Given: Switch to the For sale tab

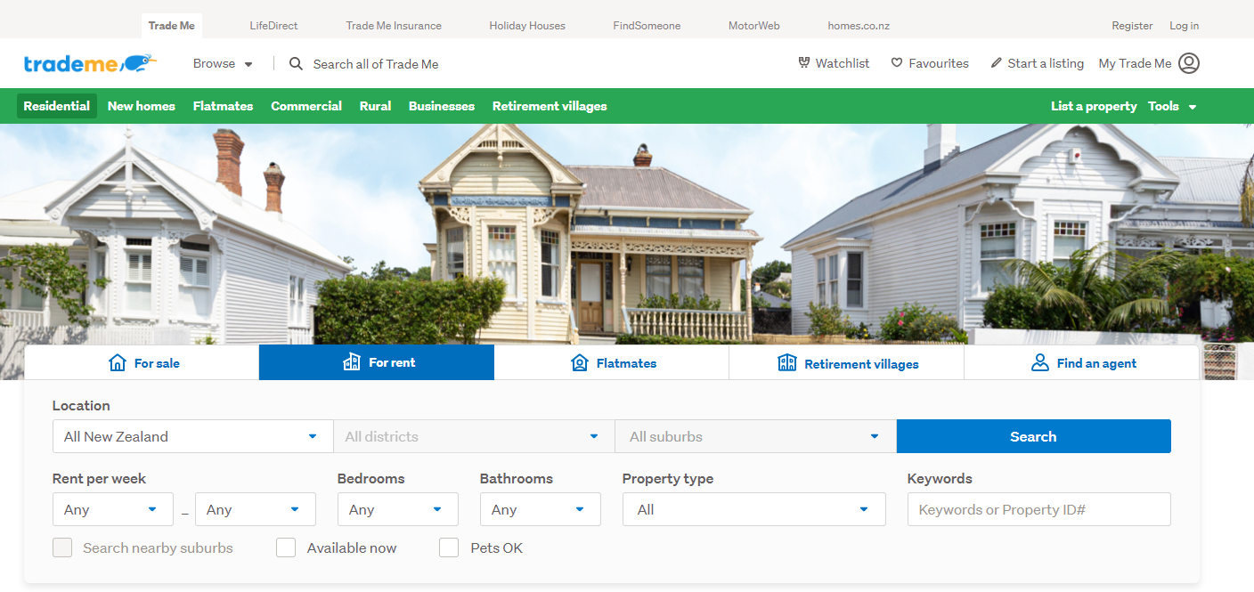Looking at the screenshot, I should 142,362.
